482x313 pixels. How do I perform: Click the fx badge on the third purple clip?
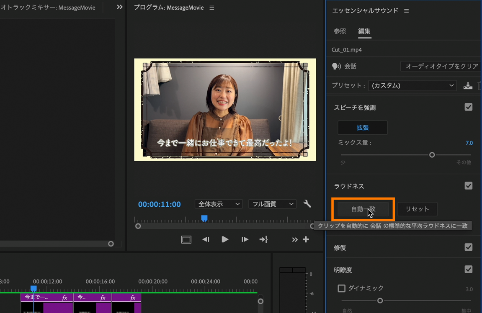133,298
